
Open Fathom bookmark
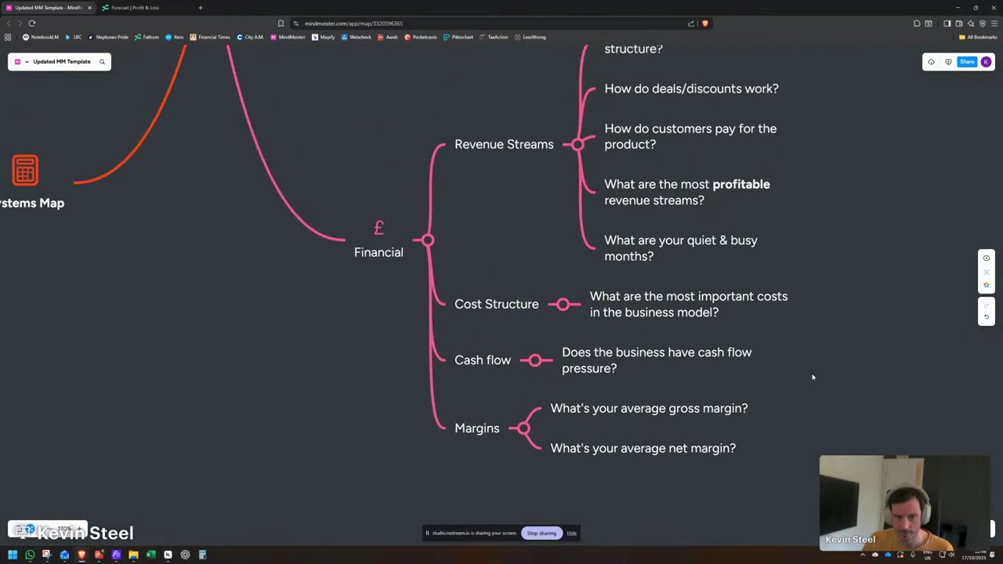pos(147,37)
